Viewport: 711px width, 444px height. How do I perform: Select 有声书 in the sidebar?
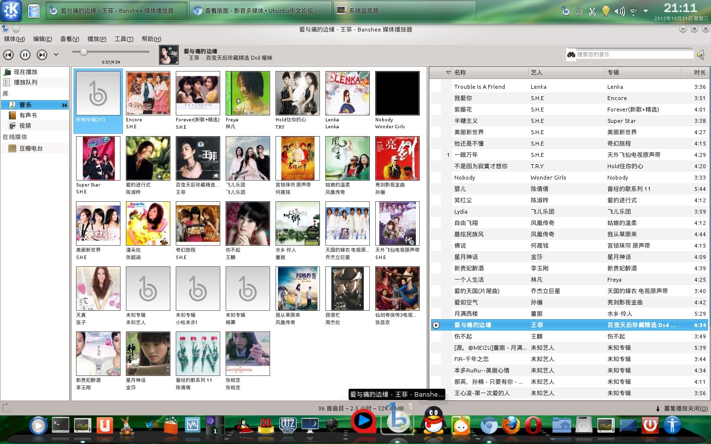coord(35,115)
